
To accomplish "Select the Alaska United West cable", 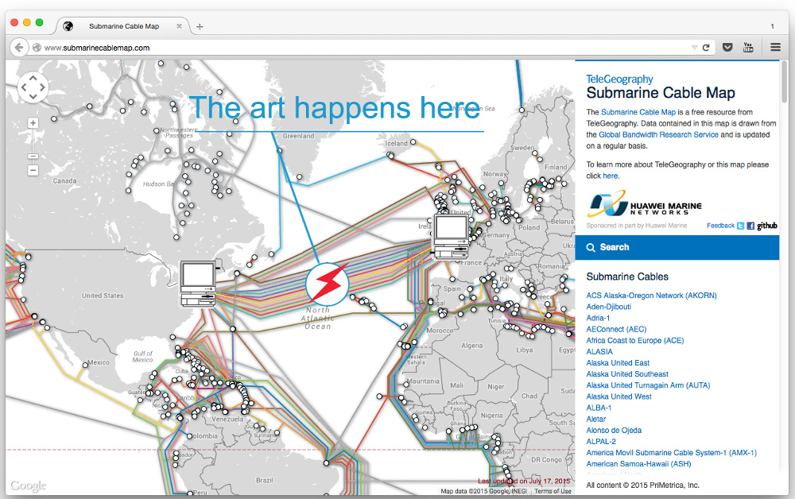I will (x=619, y=396).
